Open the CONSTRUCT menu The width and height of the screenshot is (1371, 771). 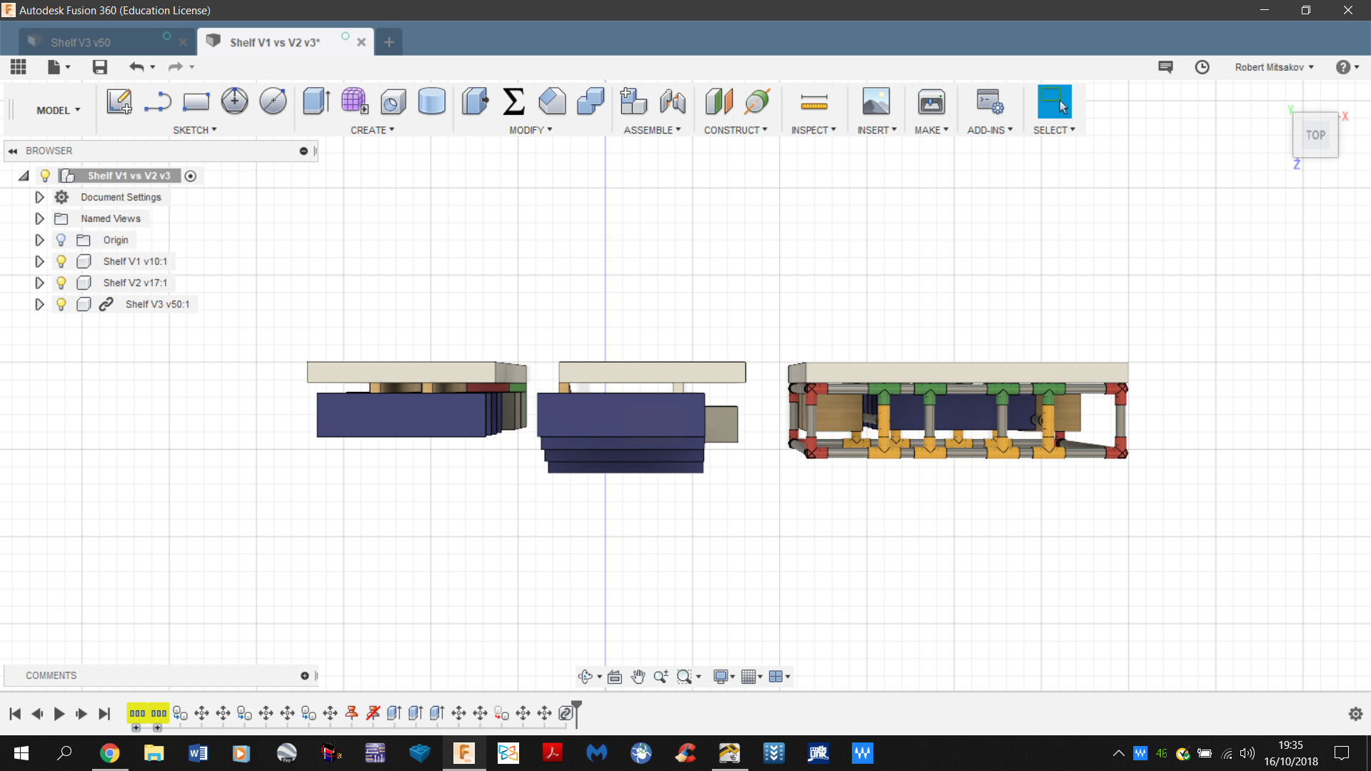point(735,130)
